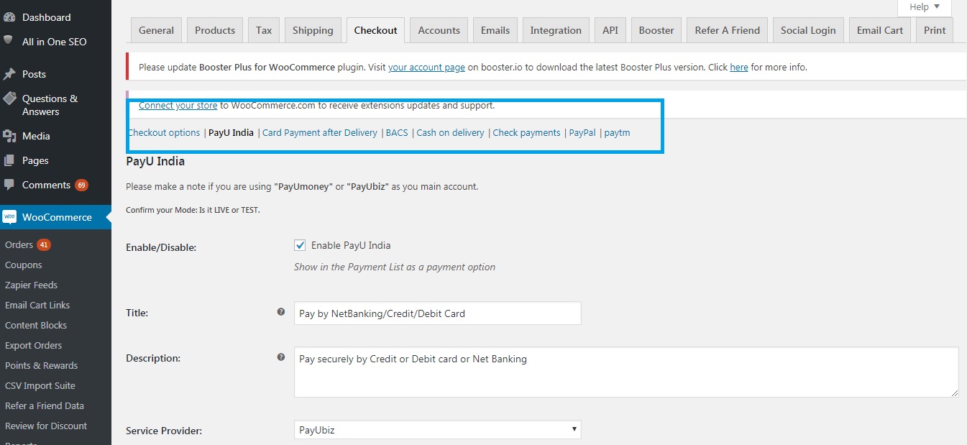Click the Questions & Answers icon
This screenshot has width=967, height=445.
pyautogui.click(x=9, y=98)
